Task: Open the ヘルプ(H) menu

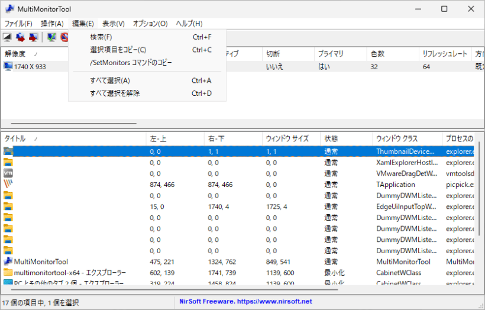Action: [189, 24]
